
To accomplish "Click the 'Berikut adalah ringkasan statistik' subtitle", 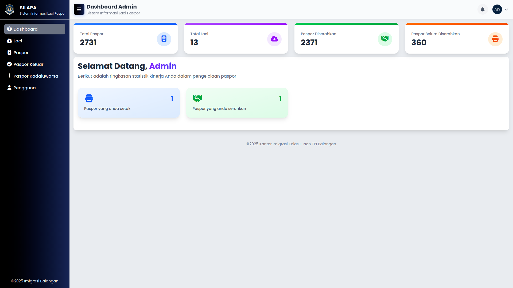I will click(x=157, y=76).
